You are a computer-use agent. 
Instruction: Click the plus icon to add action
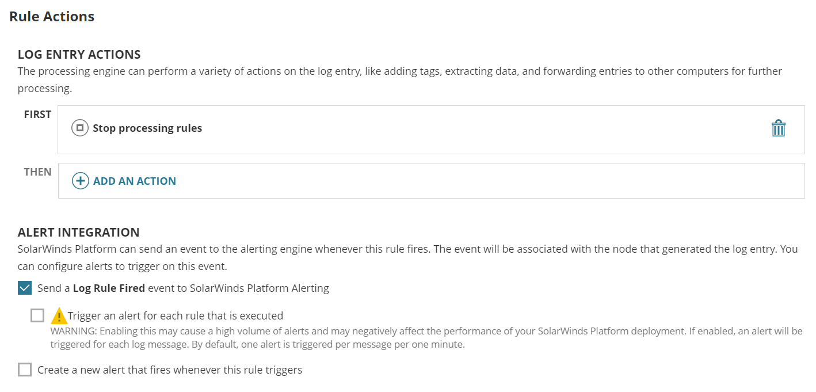point(80,181)
